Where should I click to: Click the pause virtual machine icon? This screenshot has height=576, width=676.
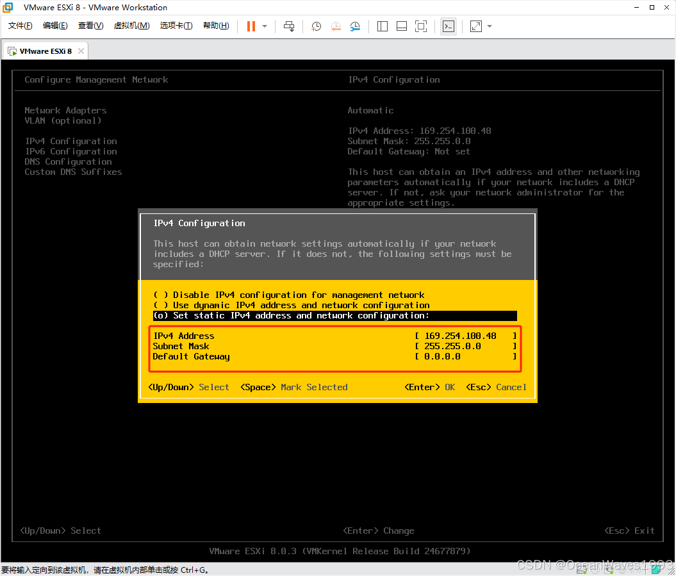coord(251,26)
